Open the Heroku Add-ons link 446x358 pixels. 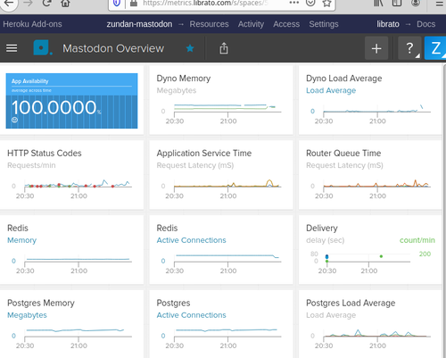[x=32, y=24]
